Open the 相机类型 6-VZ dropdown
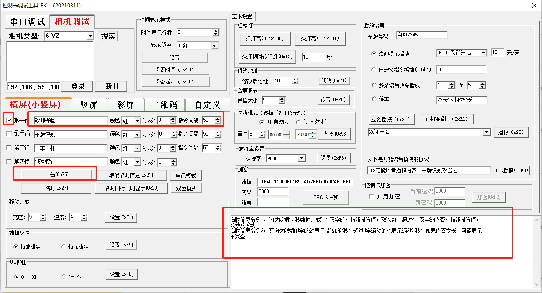This screenshot has width=542, height=293. (90, 36)
